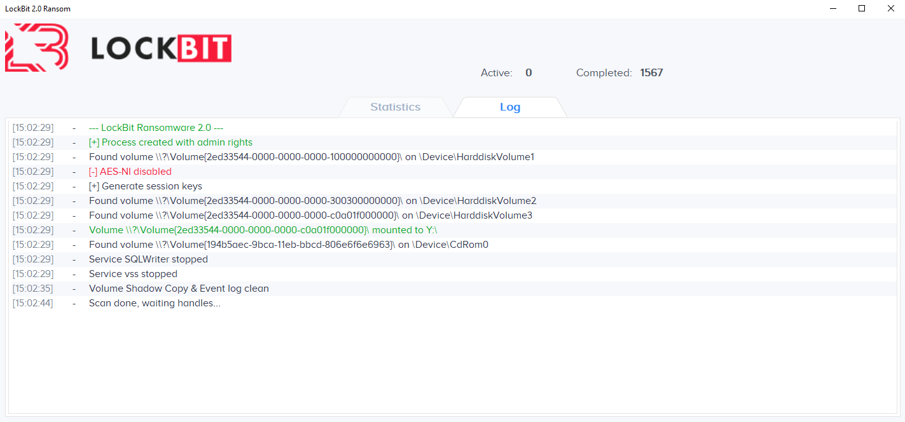
Task: Click the [15:02:44] timestamp
Action: (x=33, y=303)
